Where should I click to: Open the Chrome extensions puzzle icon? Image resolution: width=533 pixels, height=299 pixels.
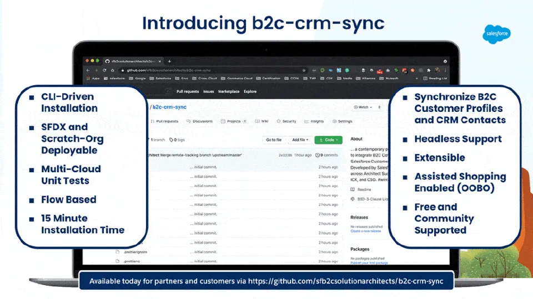[x=429, y=70]
